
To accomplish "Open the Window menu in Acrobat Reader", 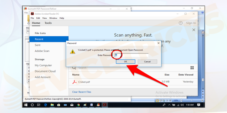I will point(53,18).
